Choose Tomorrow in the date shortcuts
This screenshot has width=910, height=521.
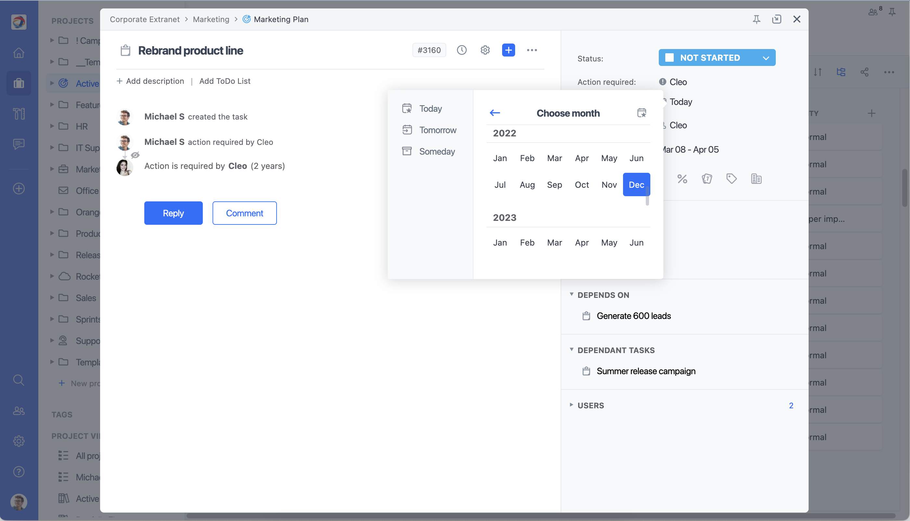(430, 130)
